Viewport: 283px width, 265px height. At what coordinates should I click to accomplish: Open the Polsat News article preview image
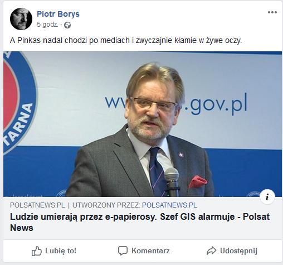tap(143, 124)
